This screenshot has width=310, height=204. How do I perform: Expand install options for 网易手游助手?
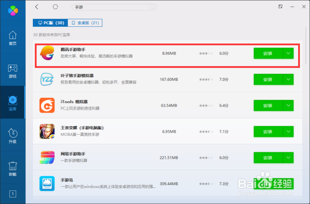coord(288,158)
